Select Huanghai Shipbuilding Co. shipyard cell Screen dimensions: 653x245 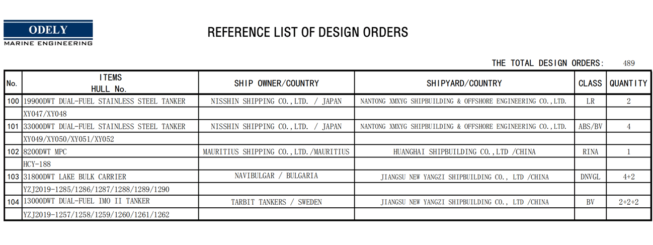pyautogui.click(x=464, y=151)
